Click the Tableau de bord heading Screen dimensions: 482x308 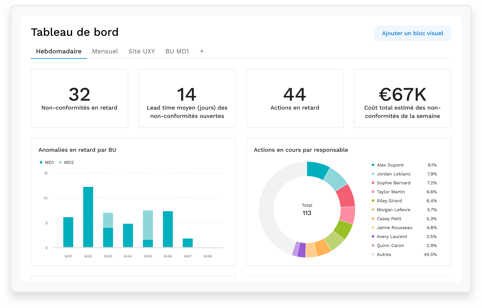pyautogui.click(x=75, y=32)
